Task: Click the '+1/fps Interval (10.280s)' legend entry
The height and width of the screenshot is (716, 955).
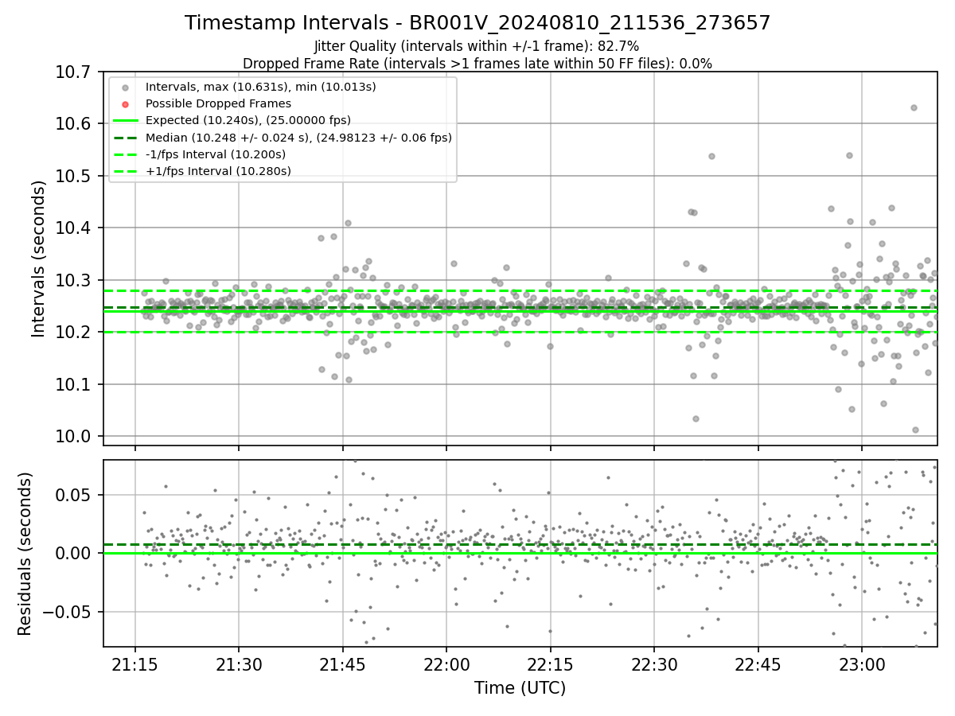Action: (x=218, y=170)
